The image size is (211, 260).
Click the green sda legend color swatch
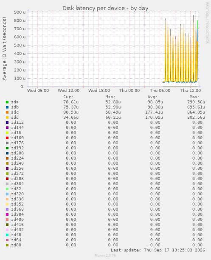click(x=7, y=102)
